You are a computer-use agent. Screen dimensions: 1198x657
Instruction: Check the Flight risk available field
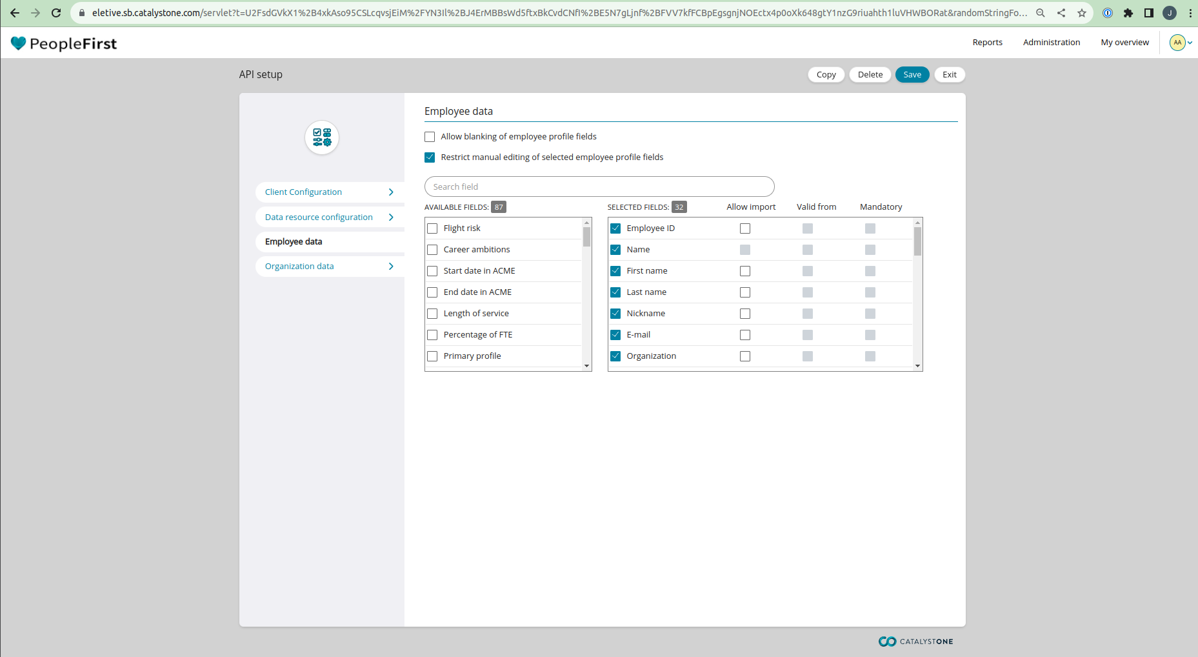(432, 228)
